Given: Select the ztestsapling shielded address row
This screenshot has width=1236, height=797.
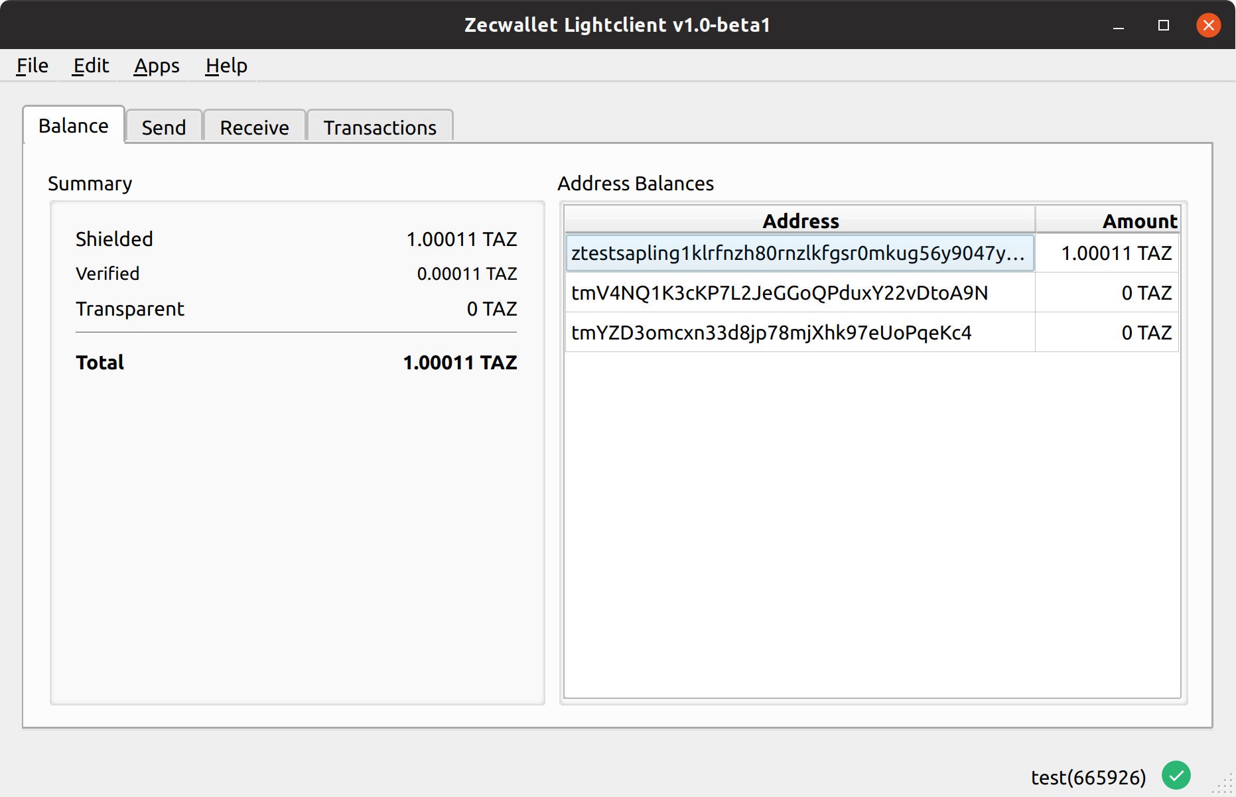Looking at the screenshot, I should [799, 253].
